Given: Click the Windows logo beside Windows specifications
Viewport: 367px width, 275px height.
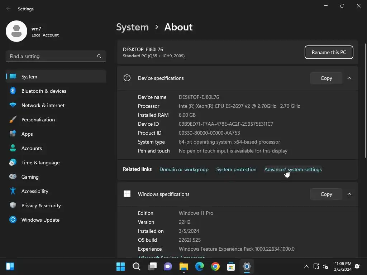Looking at the screenshot, I should 127,194.
